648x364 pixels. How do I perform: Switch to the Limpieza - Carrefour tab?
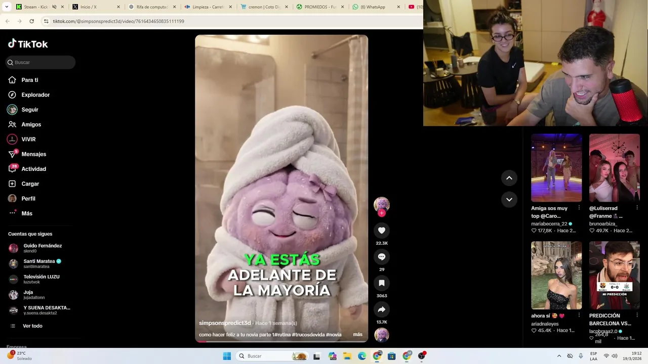coord(207,7)
